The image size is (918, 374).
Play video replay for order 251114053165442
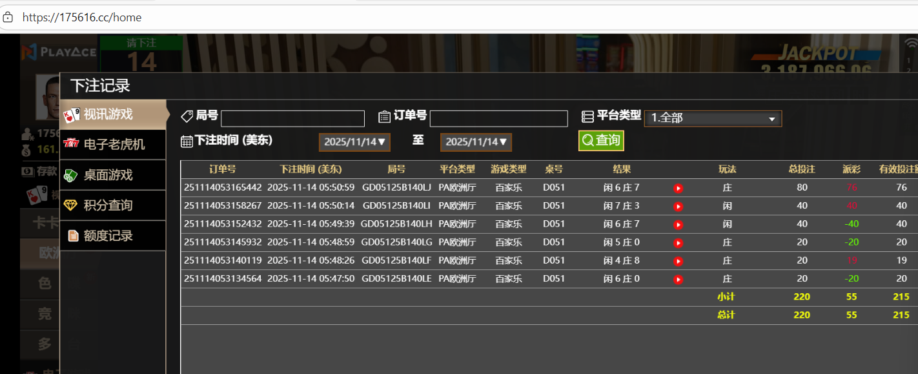coord(678,188)
